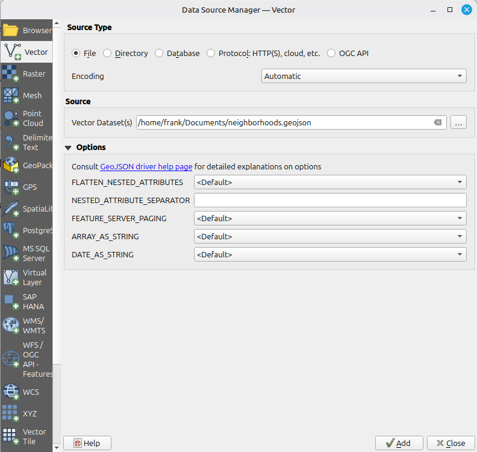
Task: Click the Add button
Action: (399, 443)
